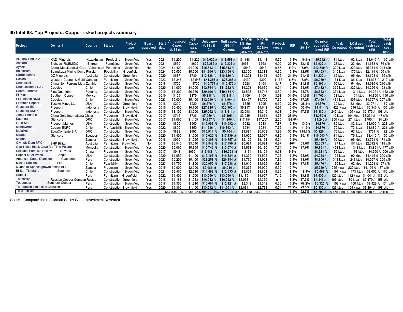Open the Toromocho expansion link
This screenshot has height=312, width=403.
(x=32, y=187)
